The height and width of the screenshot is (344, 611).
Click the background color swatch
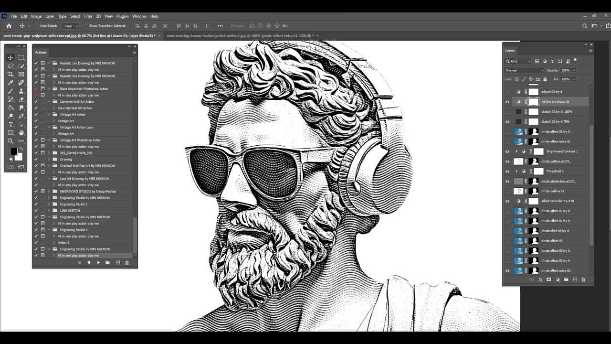(x=19, y=157)
